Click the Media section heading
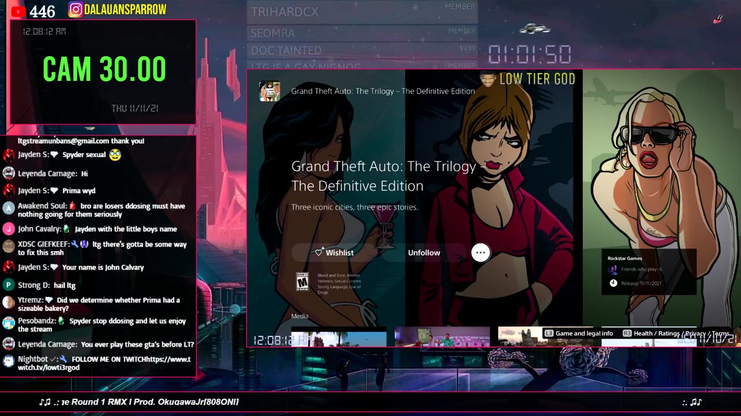Image resolution: width=741 pixels, height=416 pixels. point(300,316)
